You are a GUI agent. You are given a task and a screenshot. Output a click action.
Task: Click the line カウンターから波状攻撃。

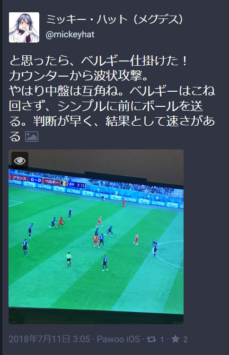(x=79, y=76)
